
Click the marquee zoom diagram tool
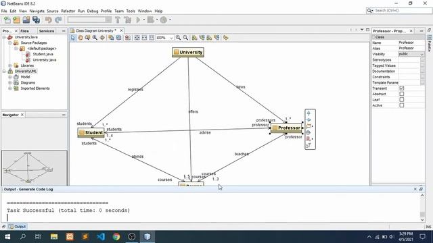tap(87, 38)
